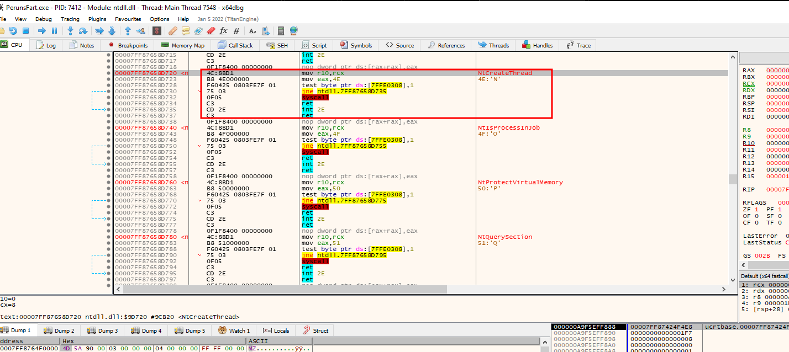
Task: Toggle breakpoint bullet at NtQuerySection line
Action: click(x=108, y=237)
